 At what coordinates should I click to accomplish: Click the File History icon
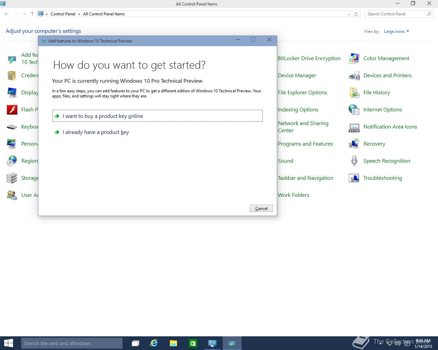354,93
